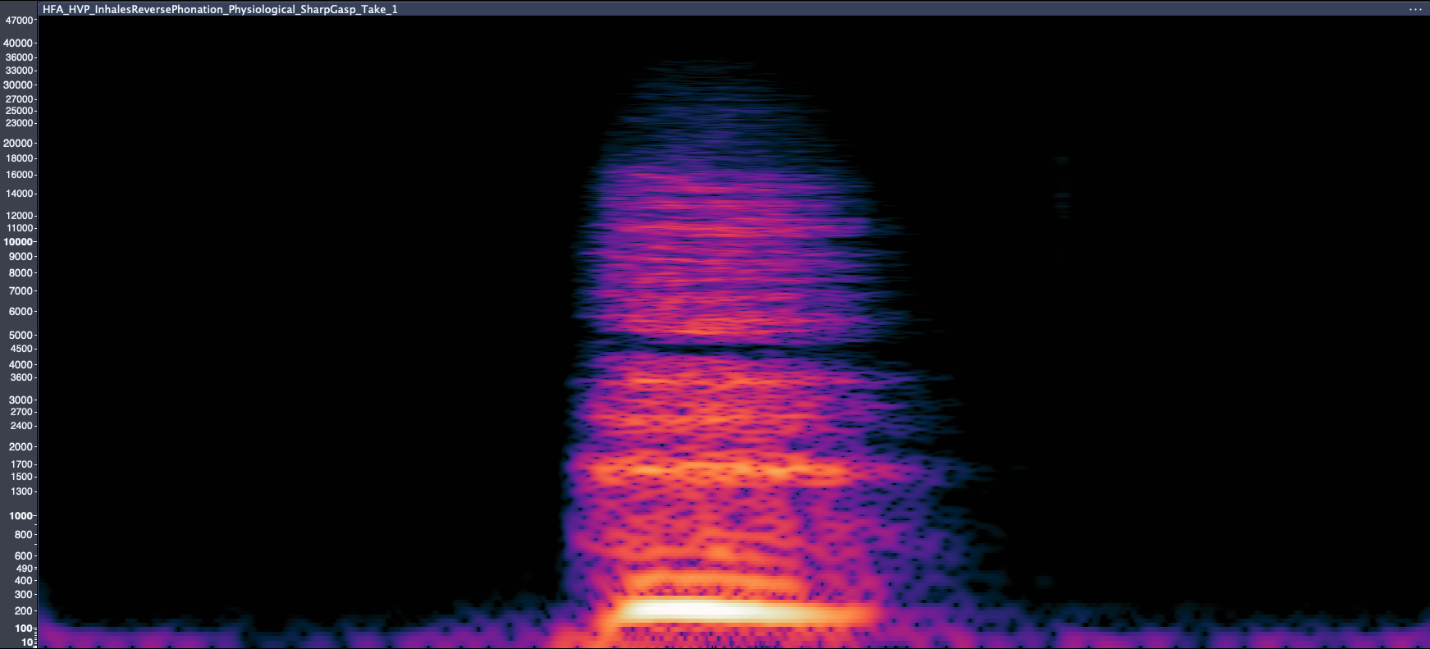The height and width of the screenshot is (649, 1430).
Task: Click the file name HFA_HVP_InhalesReversePhonation_Physiological_SharpGasp_Take_1
Action: 220,9
